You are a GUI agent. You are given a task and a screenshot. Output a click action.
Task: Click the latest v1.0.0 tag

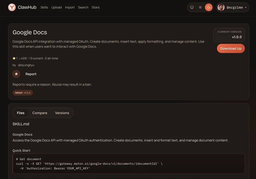23,93
